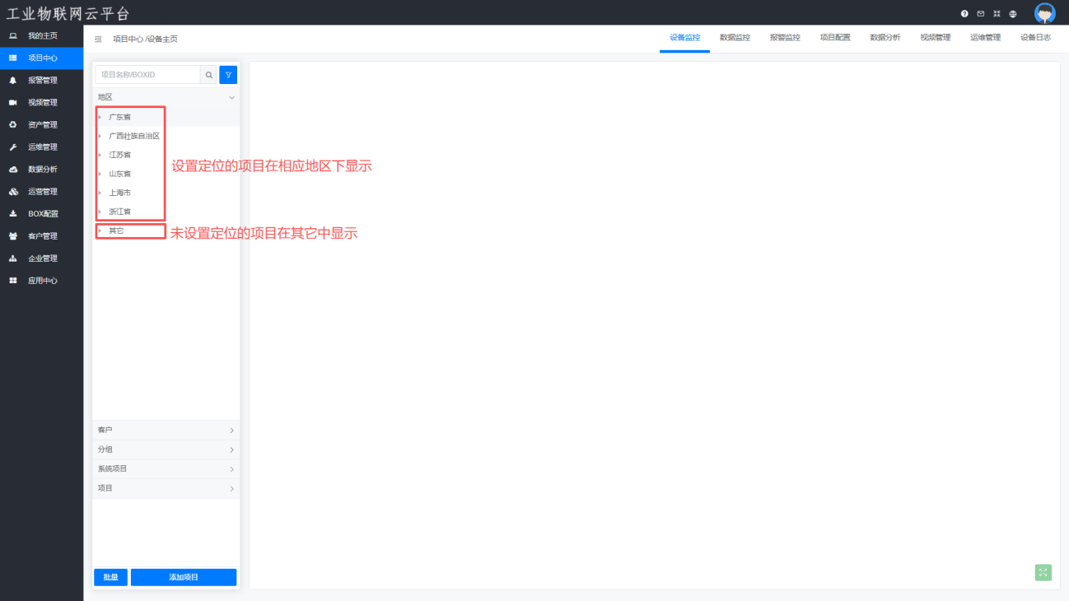Expand the 广东省 tree node
Viewport: 1069px width, 601px height.
pos(100,117)
